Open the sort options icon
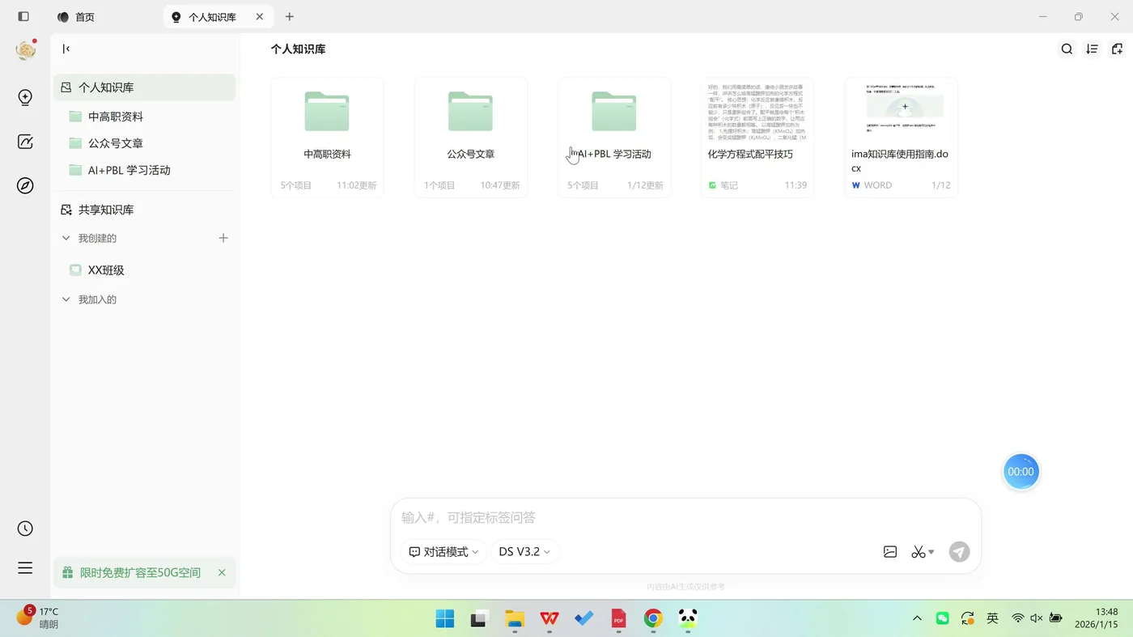Image resolution: width=1133 pixels, height=637 pixels. [x=1092, y=49]
